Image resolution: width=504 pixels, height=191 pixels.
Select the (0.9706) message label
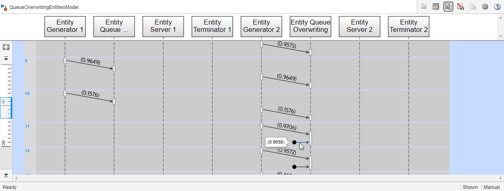tap(287, 127)
